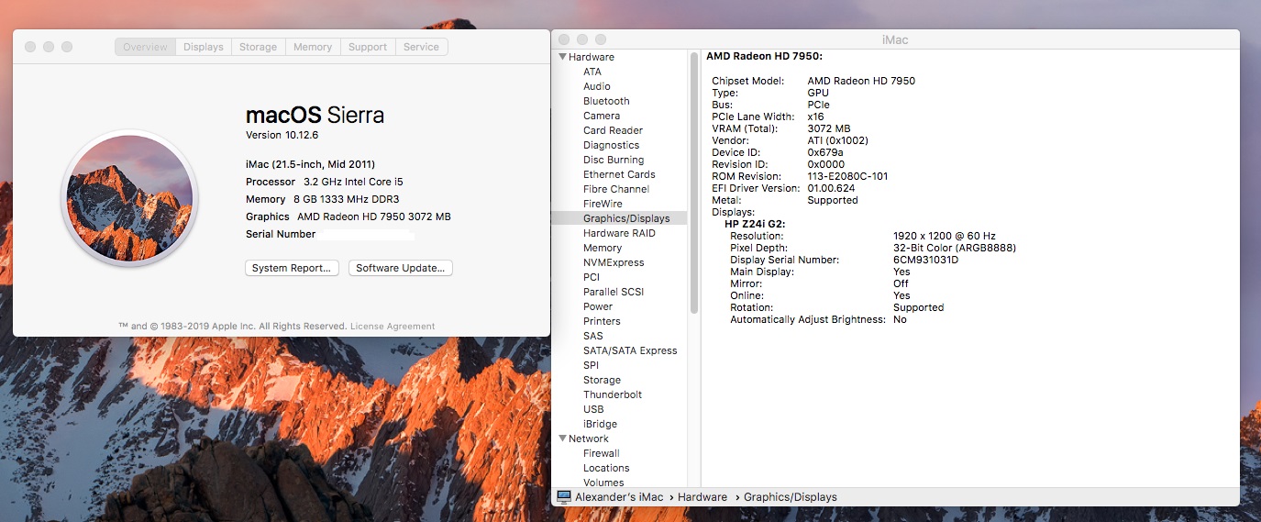Screen dimensions: 1261x522
Task: Click the Memory line 8 GB 1333 MHz DDR3
Action: (322, 199)
